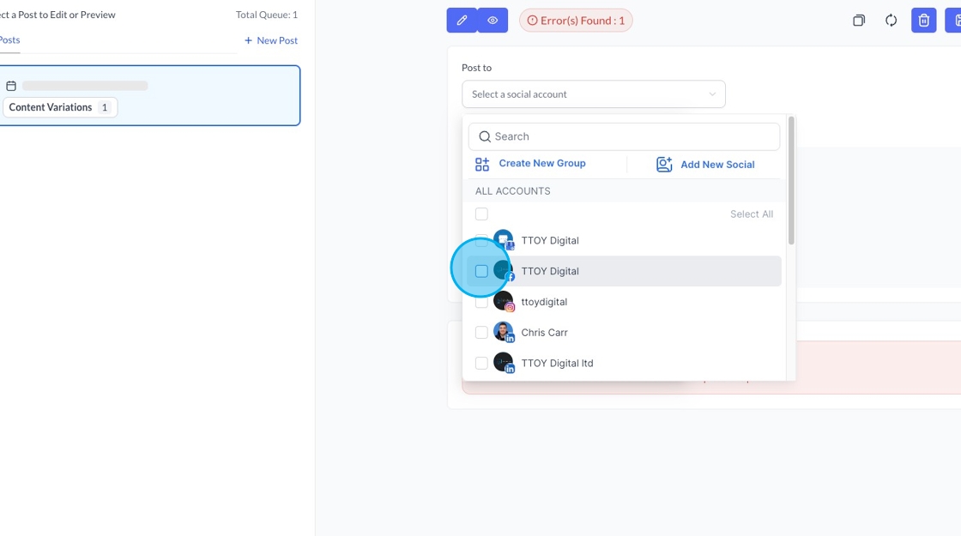This screenshot has width=961, height=536.
Task: Click the circular arrows refresh icon
Action: [x=891, y=21]
